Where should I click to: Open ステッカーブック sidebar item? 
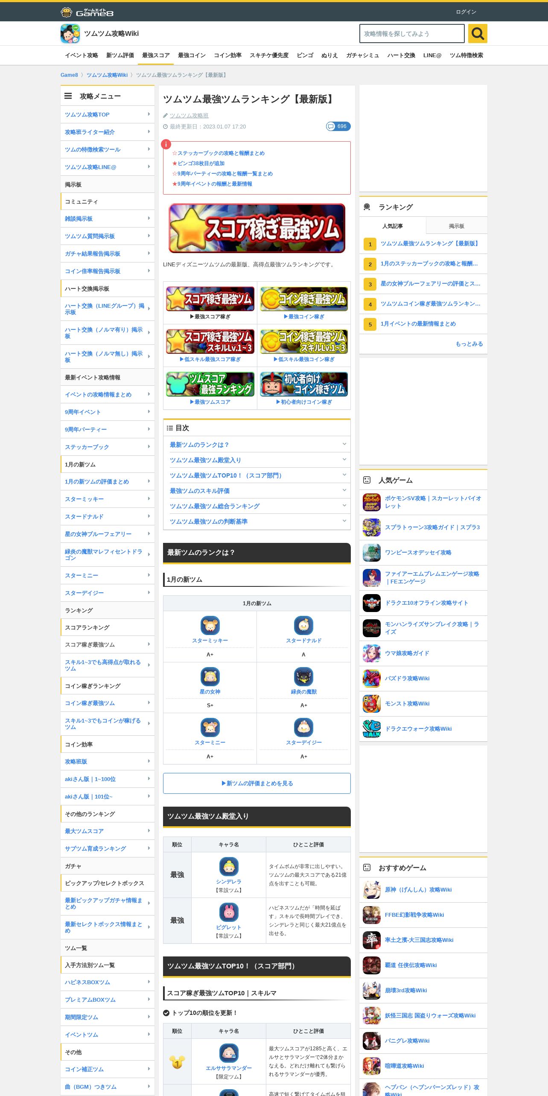[108, 447]
